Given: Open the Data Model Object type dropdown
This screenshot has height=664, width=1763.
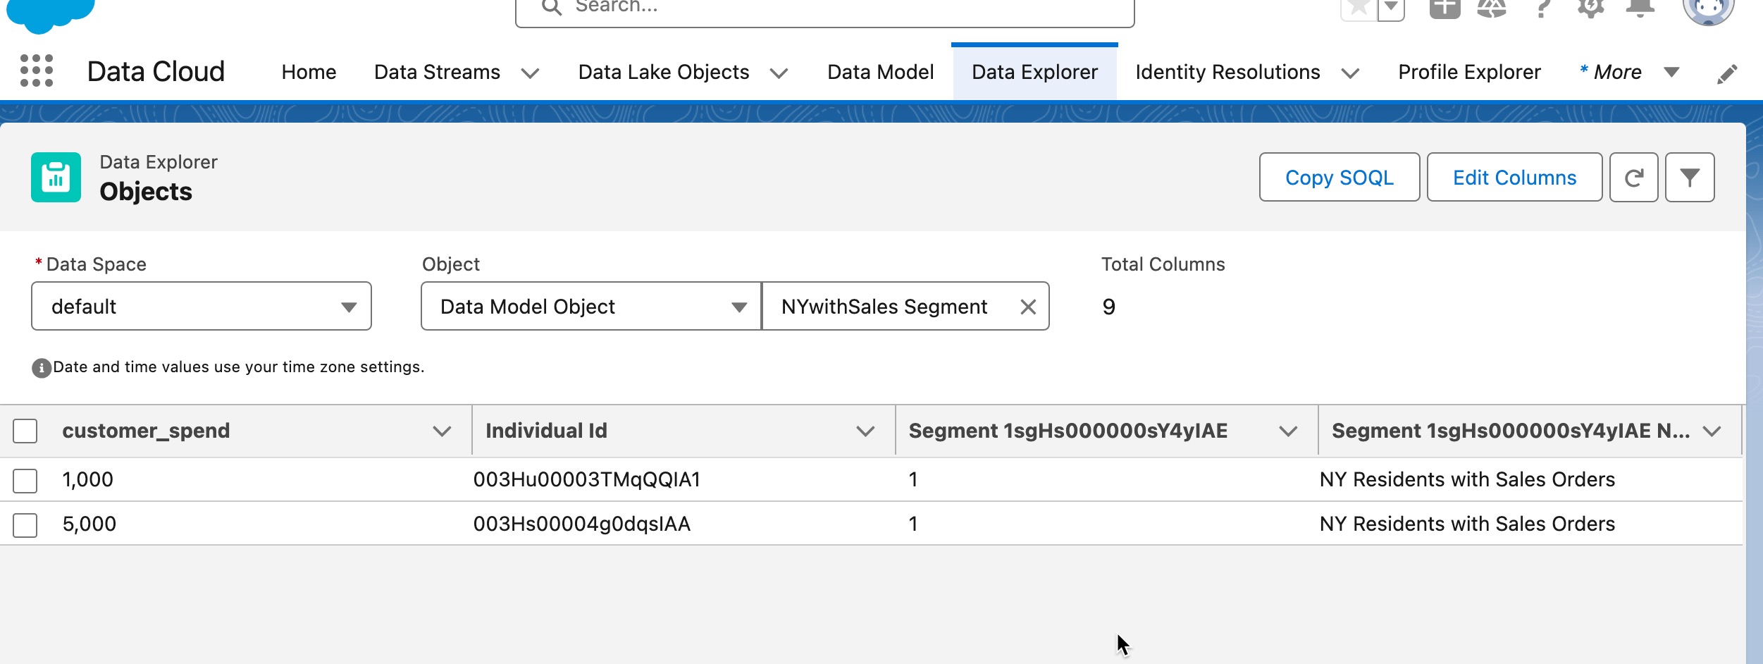Looking at the screenshot, I should [x=591, y=306].
